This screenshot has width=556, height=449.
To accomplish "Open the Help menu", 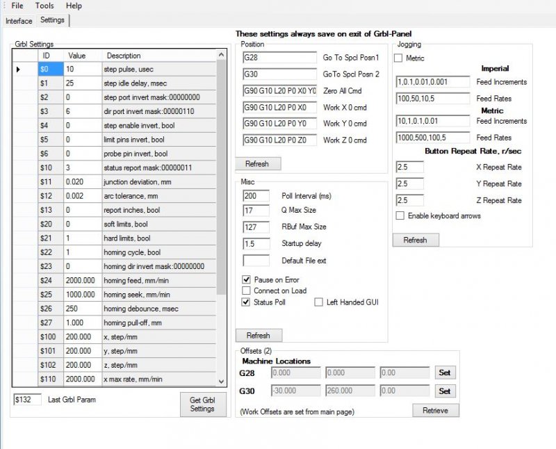I will 74,6.
